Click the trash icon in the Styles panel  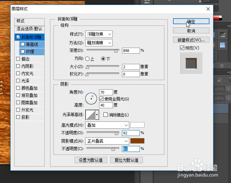click(222, 66)
